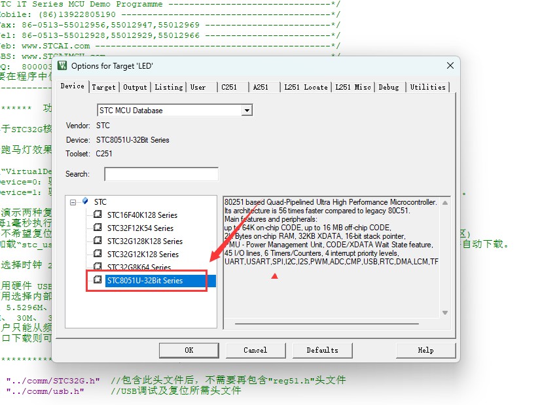Image resolution: width=540 pixels, height=405 pixels.
Task: Click the Cancel button
Action: pos(255,350)
